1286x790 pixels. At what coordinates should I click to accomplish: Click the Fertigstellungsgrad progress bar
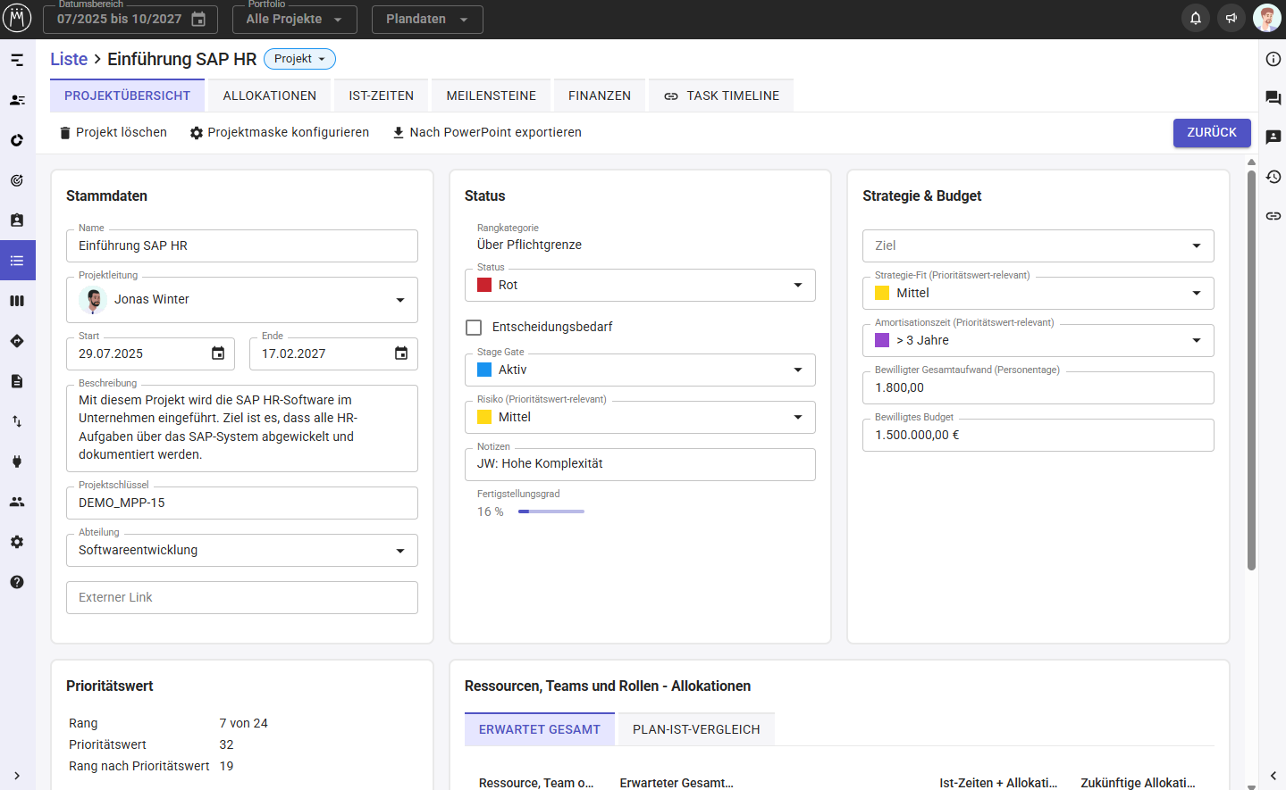[551, 511]
